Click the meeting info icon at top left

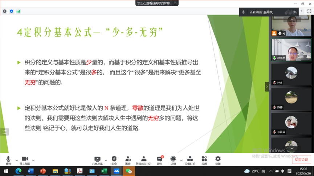coord(5,11)
